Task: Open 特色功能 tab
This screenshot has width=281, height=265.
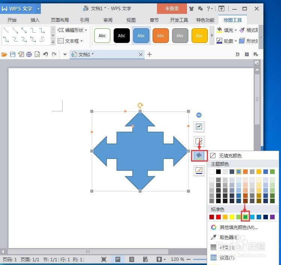Action: click(205, 20)
